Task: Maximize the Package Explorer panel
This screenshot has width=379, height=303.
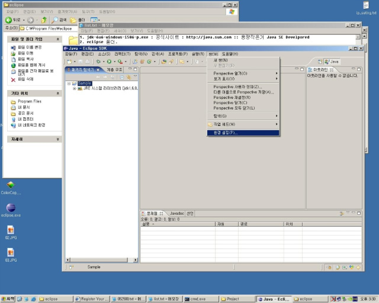Action: (x=135, y=69)
